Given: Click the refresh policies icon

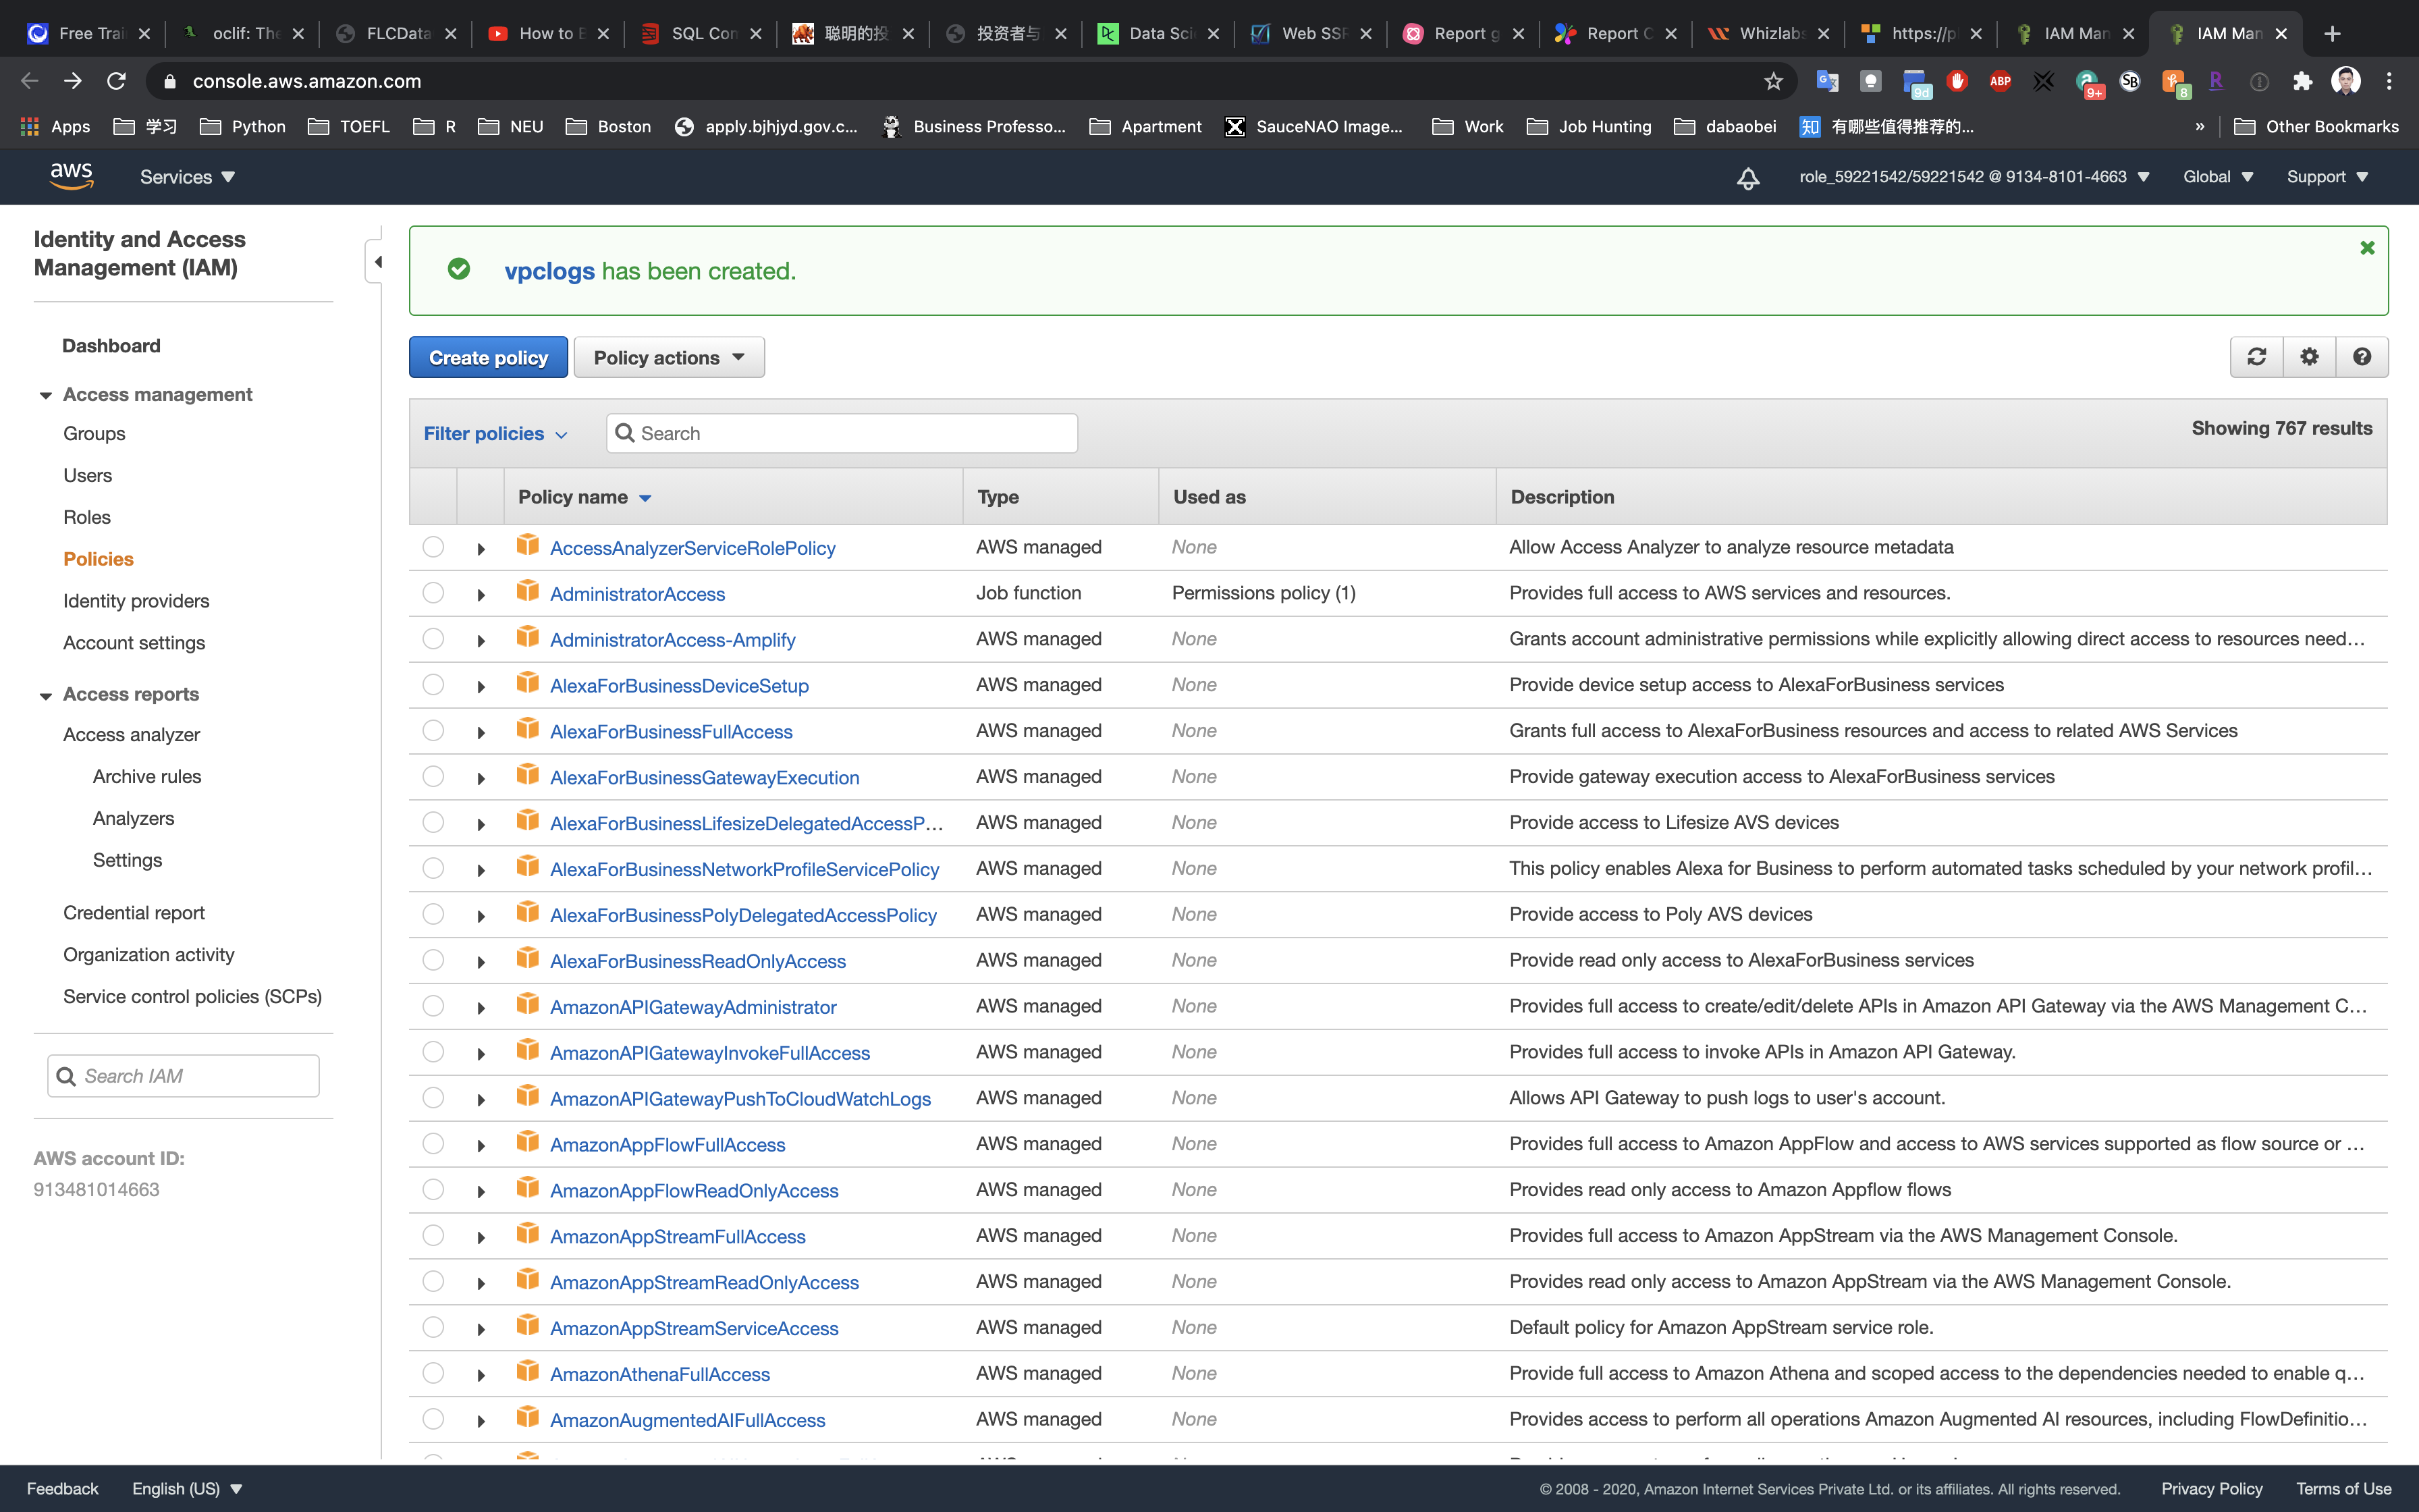Looking at the screenshot, I should (2256, 357).
